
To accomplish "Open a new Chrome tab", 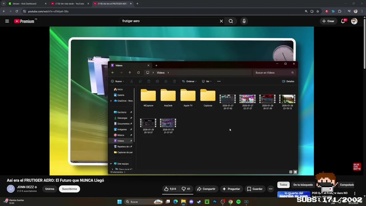I will (137, 4).
